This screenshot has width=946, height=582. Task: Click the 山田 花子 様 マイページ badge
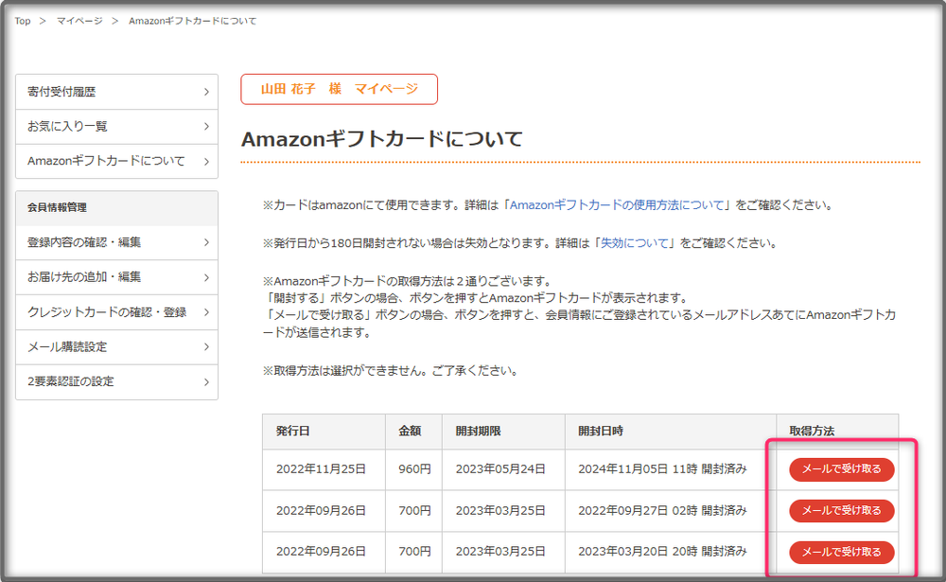coord(339,89)
